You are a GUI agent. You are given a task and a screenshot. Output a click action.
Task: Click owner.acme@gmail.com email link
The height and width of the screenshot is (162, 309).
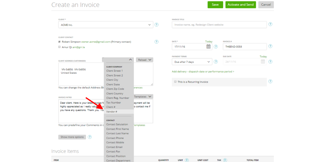pyautogui.click(x=96, y=42)
